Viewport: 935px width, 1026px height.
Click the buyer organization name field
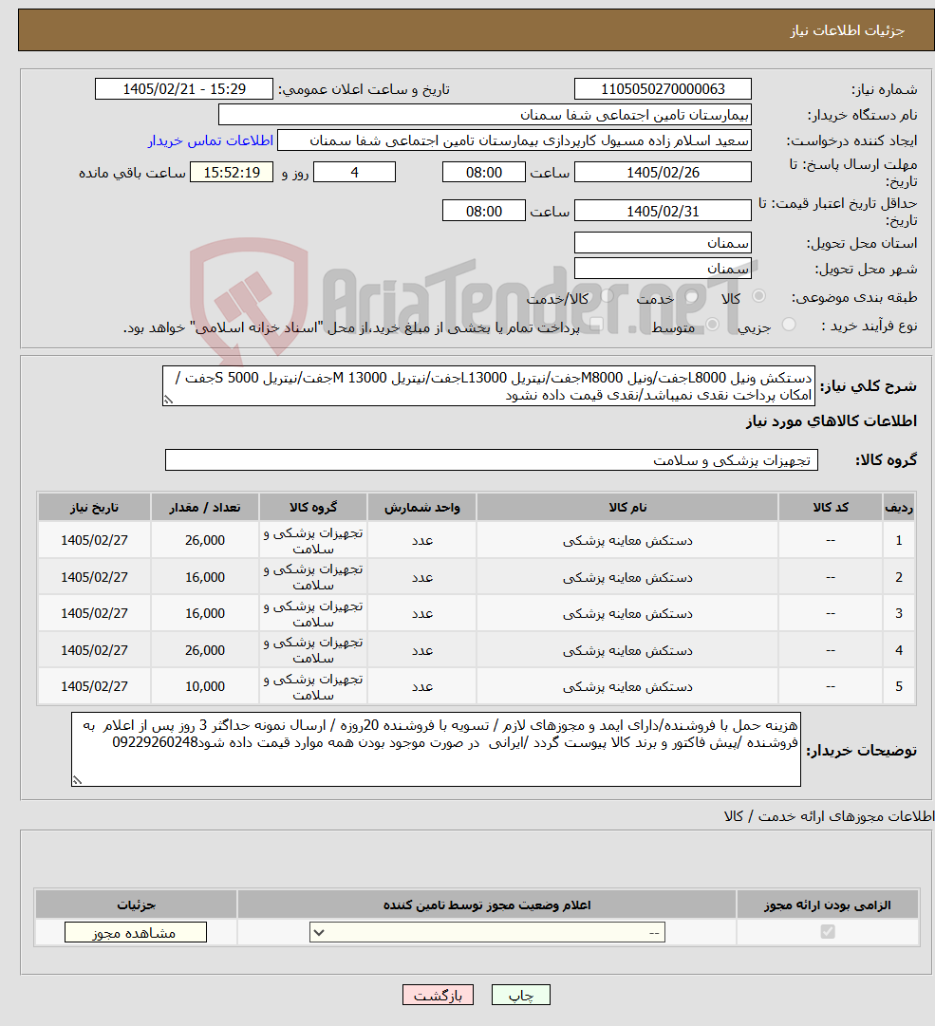pyautogui.click(x=485, y=115)
